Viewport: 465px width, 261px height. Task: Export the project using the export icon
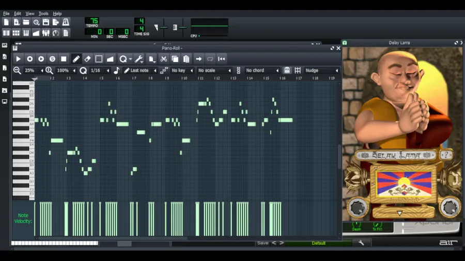click(x=56, y=22)
